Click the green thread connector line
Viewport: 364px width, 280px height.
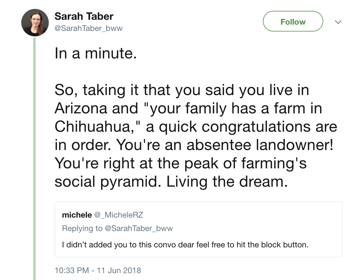pyautogui.click(x=34, y=157)
